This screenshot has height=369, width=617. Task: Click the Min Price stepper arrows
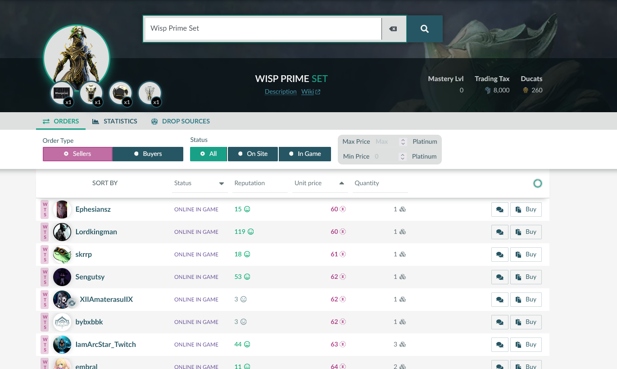coord(403,157)
